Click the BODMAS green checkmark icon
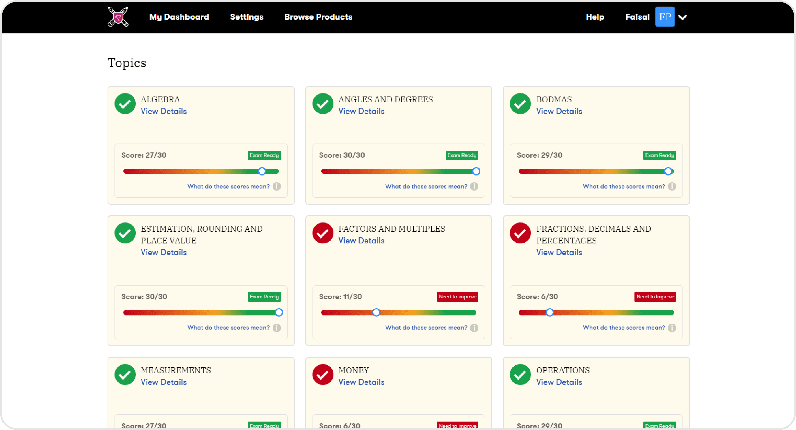This screenshot has height=430, width=796. click(x=520, y=104)
